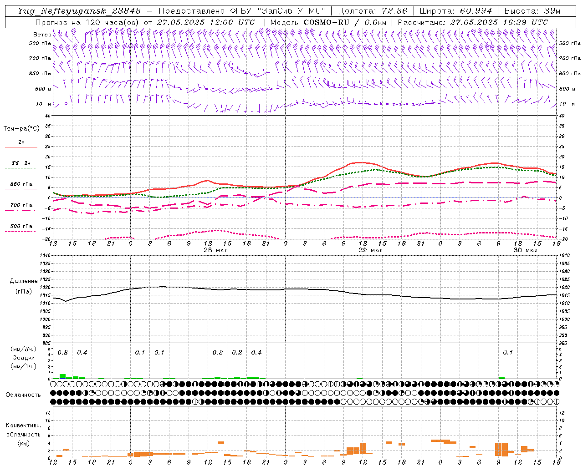583x466 pixels.
Task: Click the (гПа) unit under Давление
Action: (x=24, y=291)
